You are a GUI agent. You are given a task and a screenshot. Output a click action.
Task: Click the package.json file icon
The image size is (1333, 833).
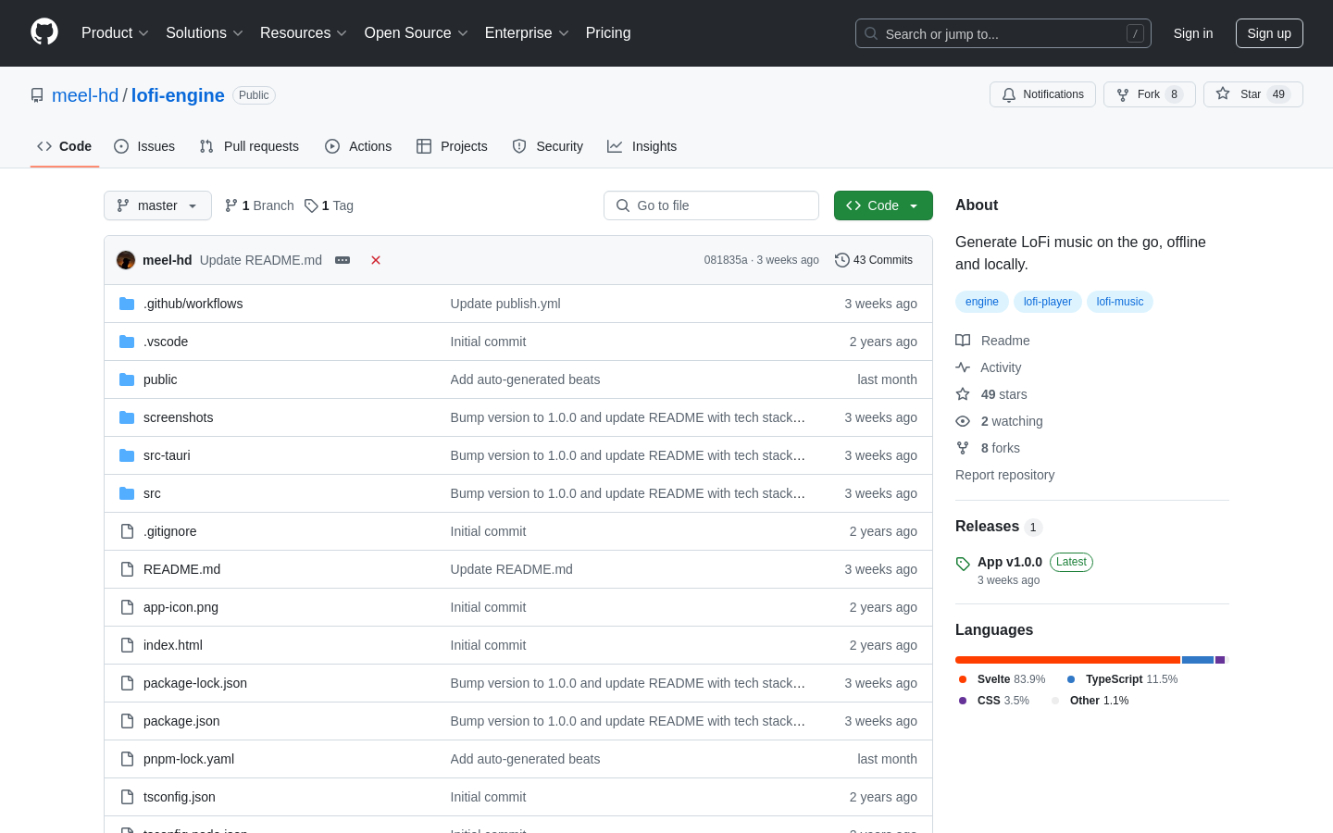[x=127, y=721]
